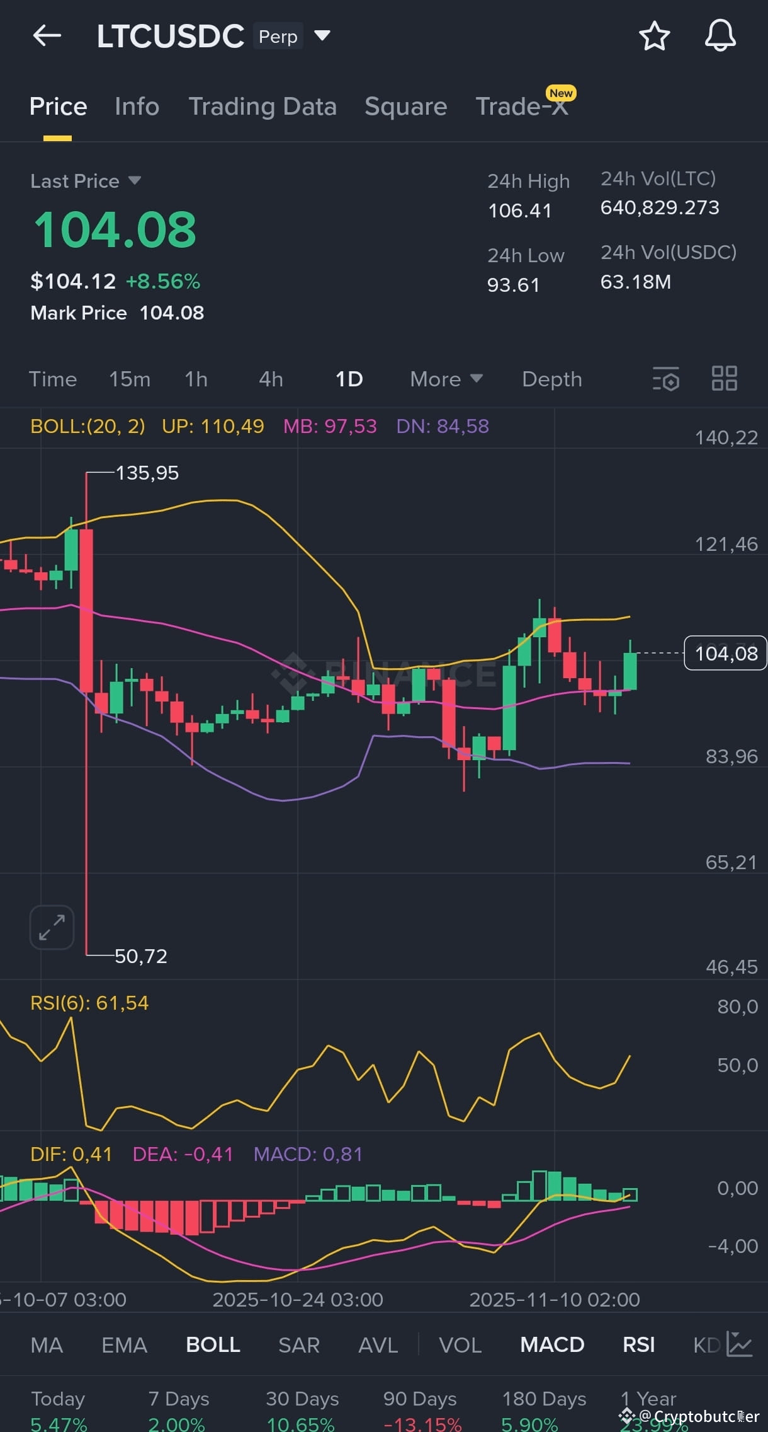
Task: Open the Trade-X tab
Action: tap(522, 107)
